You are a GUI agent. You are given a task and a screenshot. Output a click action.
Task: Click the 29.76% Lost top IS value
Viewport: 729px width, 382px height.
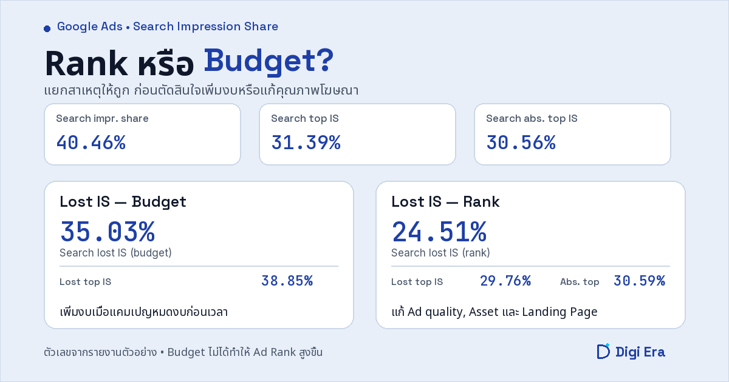505,281
